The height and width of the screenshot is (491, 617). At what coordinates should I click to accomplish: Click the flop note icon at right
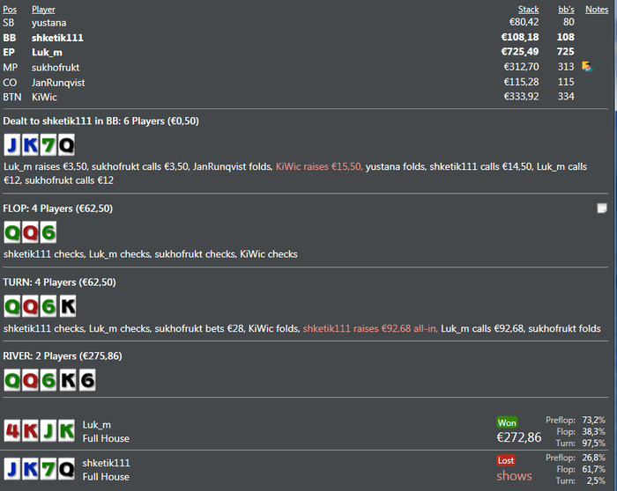click(602, 209)
